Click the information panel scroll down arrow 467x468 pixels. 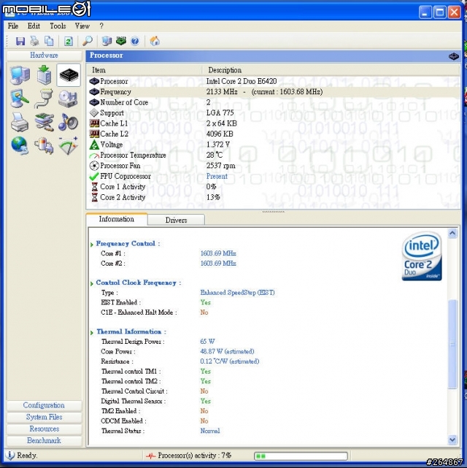pyautogui.click(x=452, y=440)
